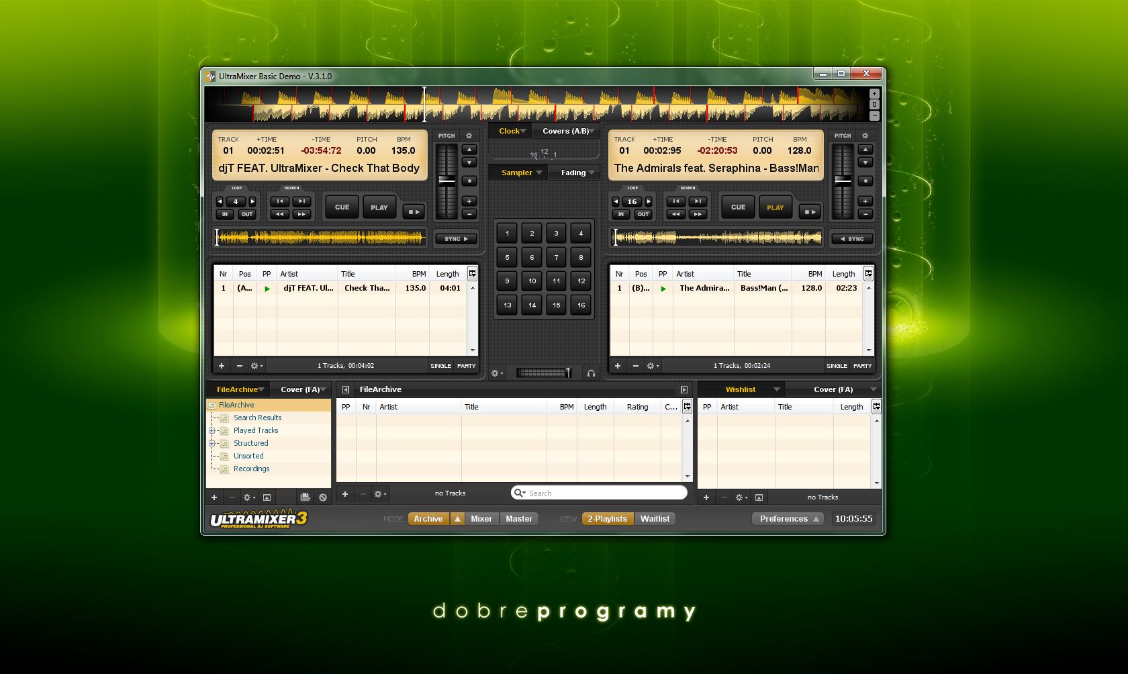Open the Sampler dropdown
Image resolution: width=1128 pixels, height=674 pixels.
(518, 173)
